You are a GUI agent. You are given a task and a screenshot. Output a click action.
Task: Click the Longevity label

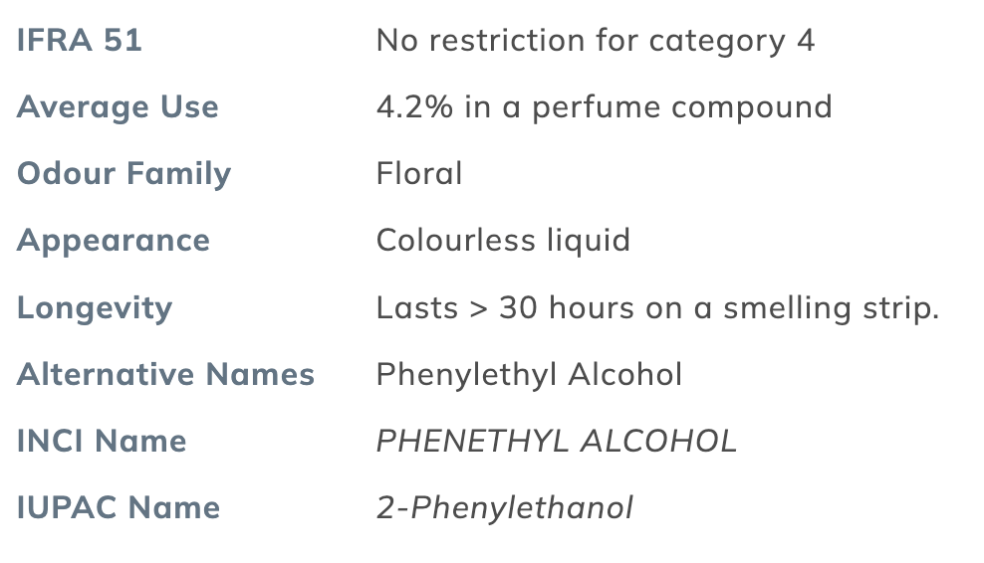point(95,308)
